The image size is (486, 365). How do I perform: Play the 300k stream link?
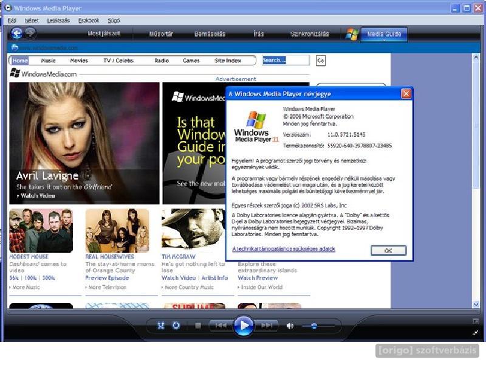(x=49, y=278)
